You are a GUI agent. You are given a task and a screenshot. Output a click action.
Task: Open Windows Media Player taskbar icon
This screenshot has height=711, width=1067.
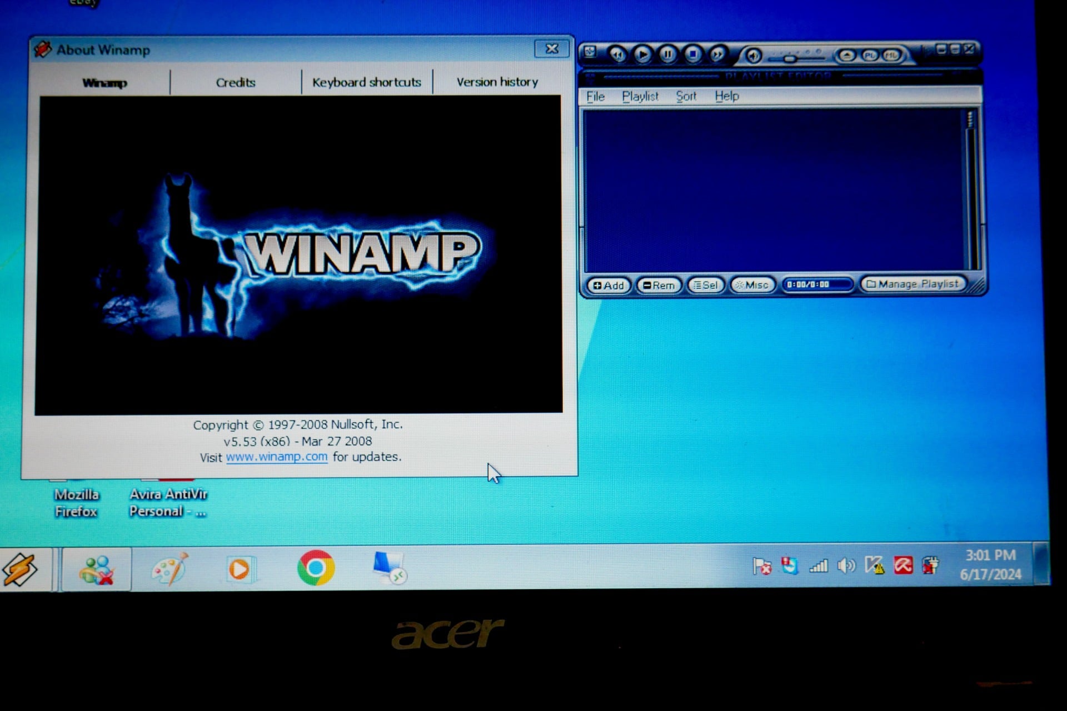[x=241, y=569]
